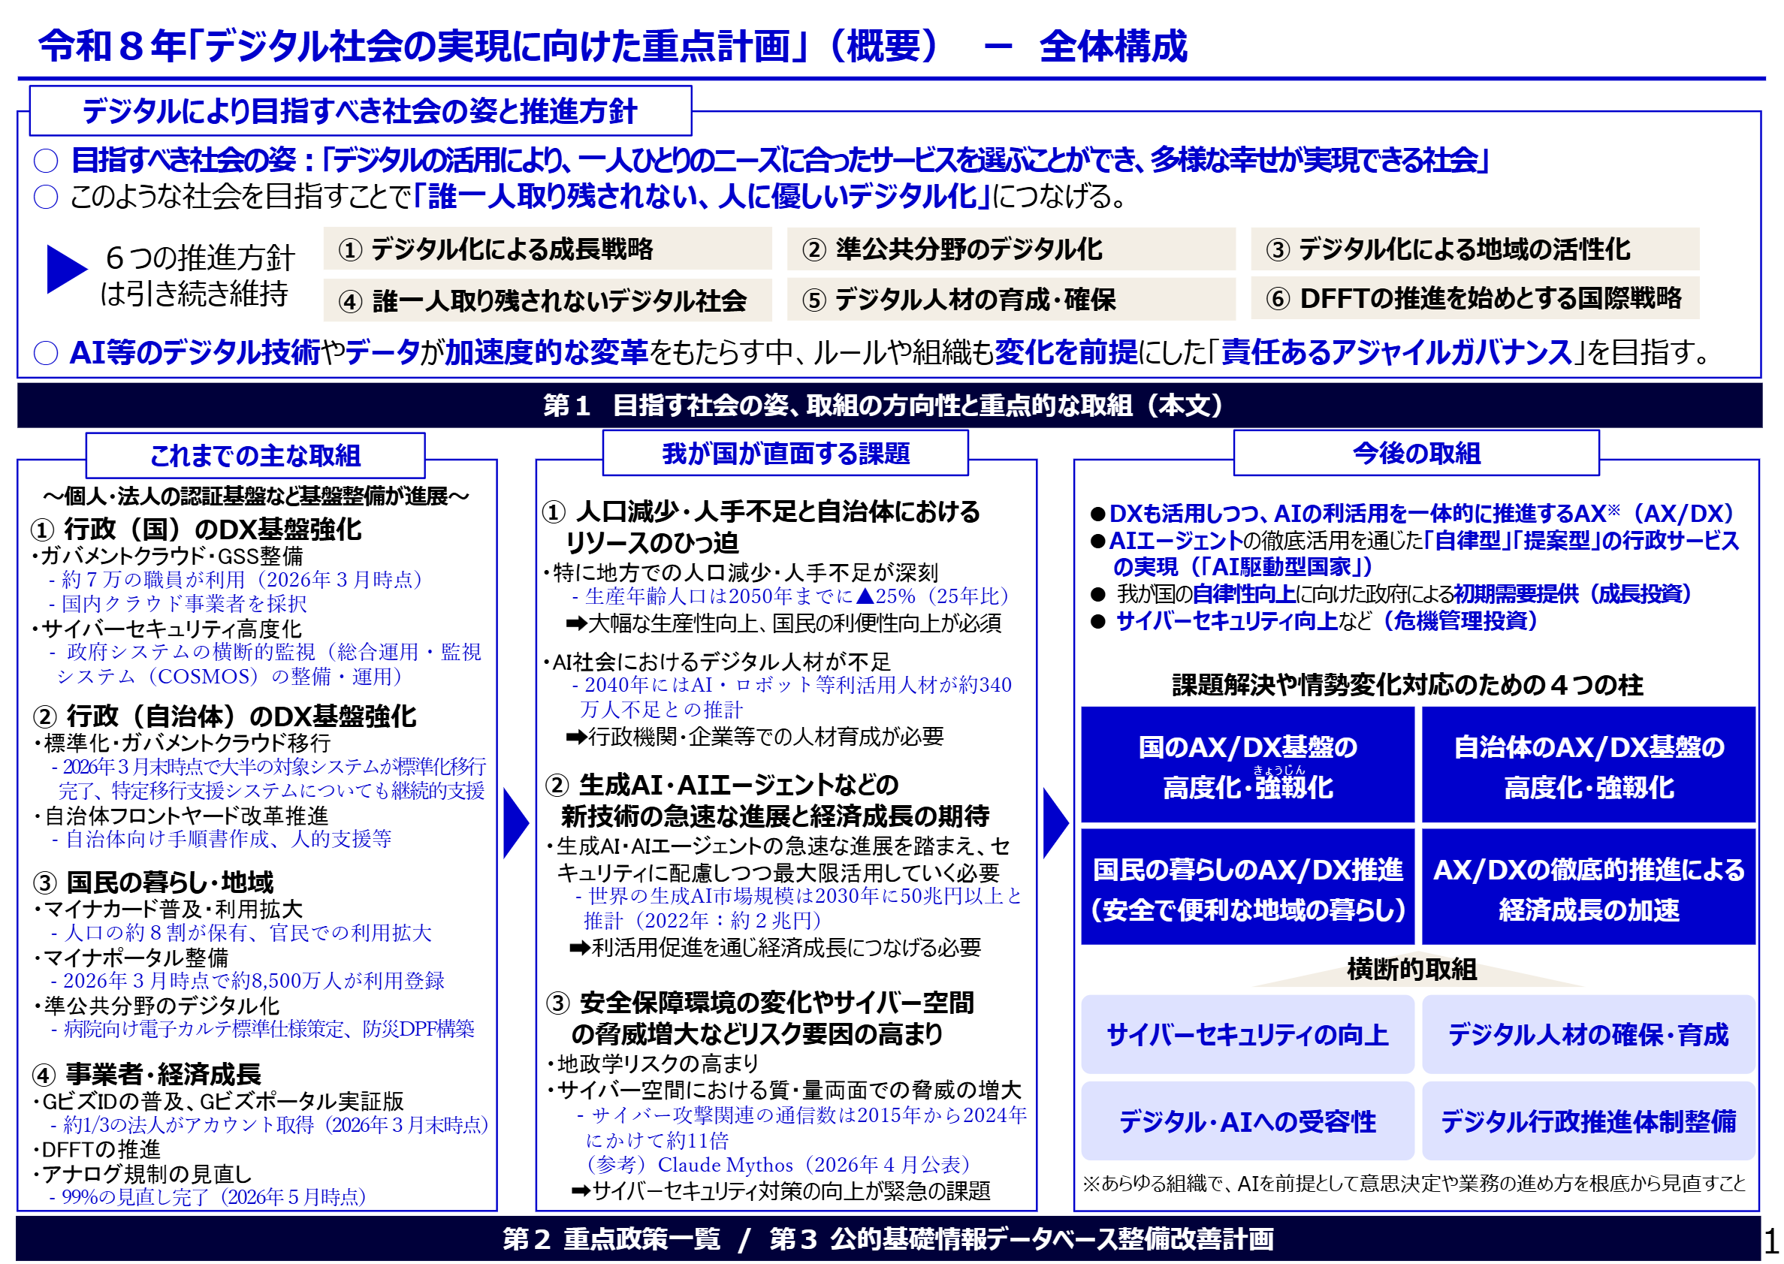Image resolution: width=1784 pixels, height=1264 pixels.
Task: Click policy box '① デジタル化による成長戦略'
Action: click(x=547, y=249)
